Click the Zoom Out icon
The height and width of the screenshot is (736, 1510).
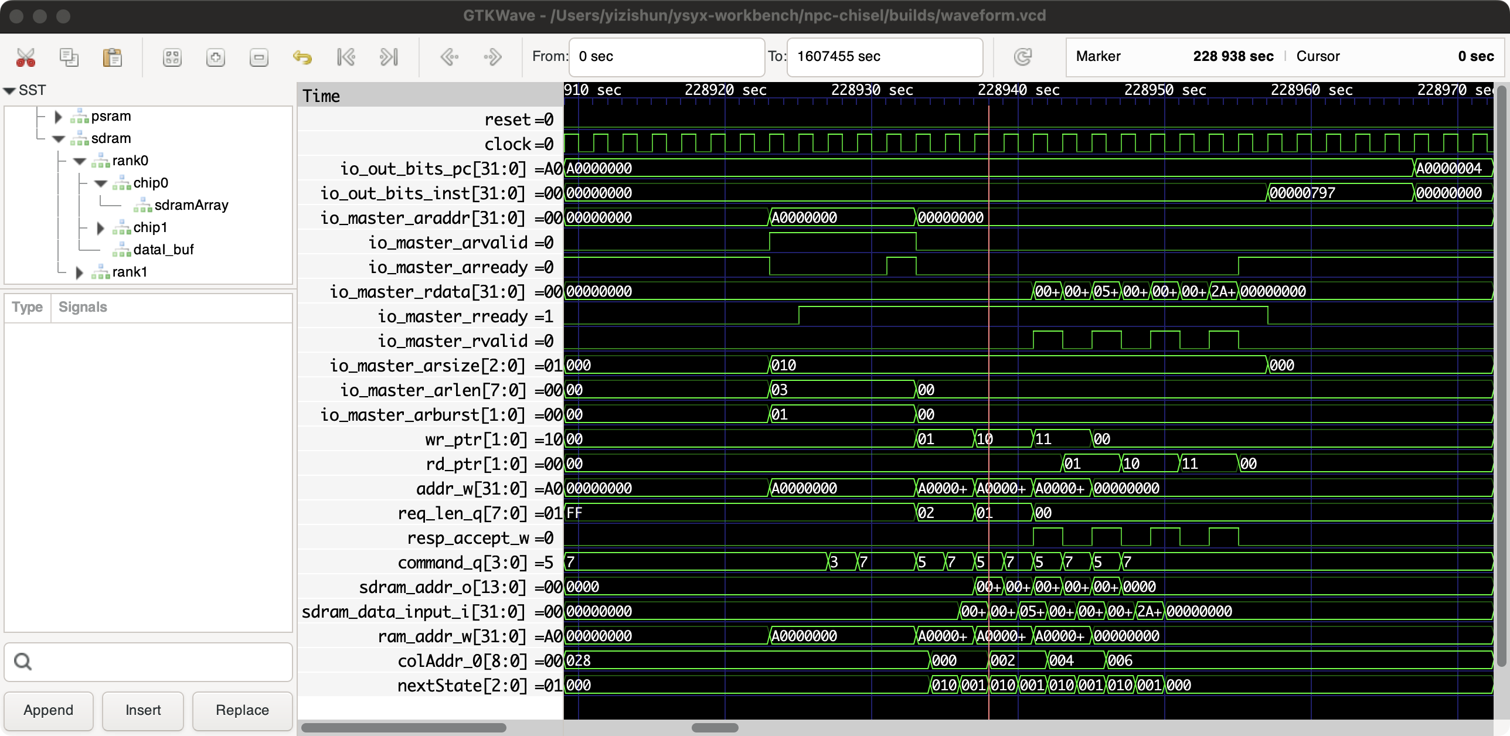259,57
